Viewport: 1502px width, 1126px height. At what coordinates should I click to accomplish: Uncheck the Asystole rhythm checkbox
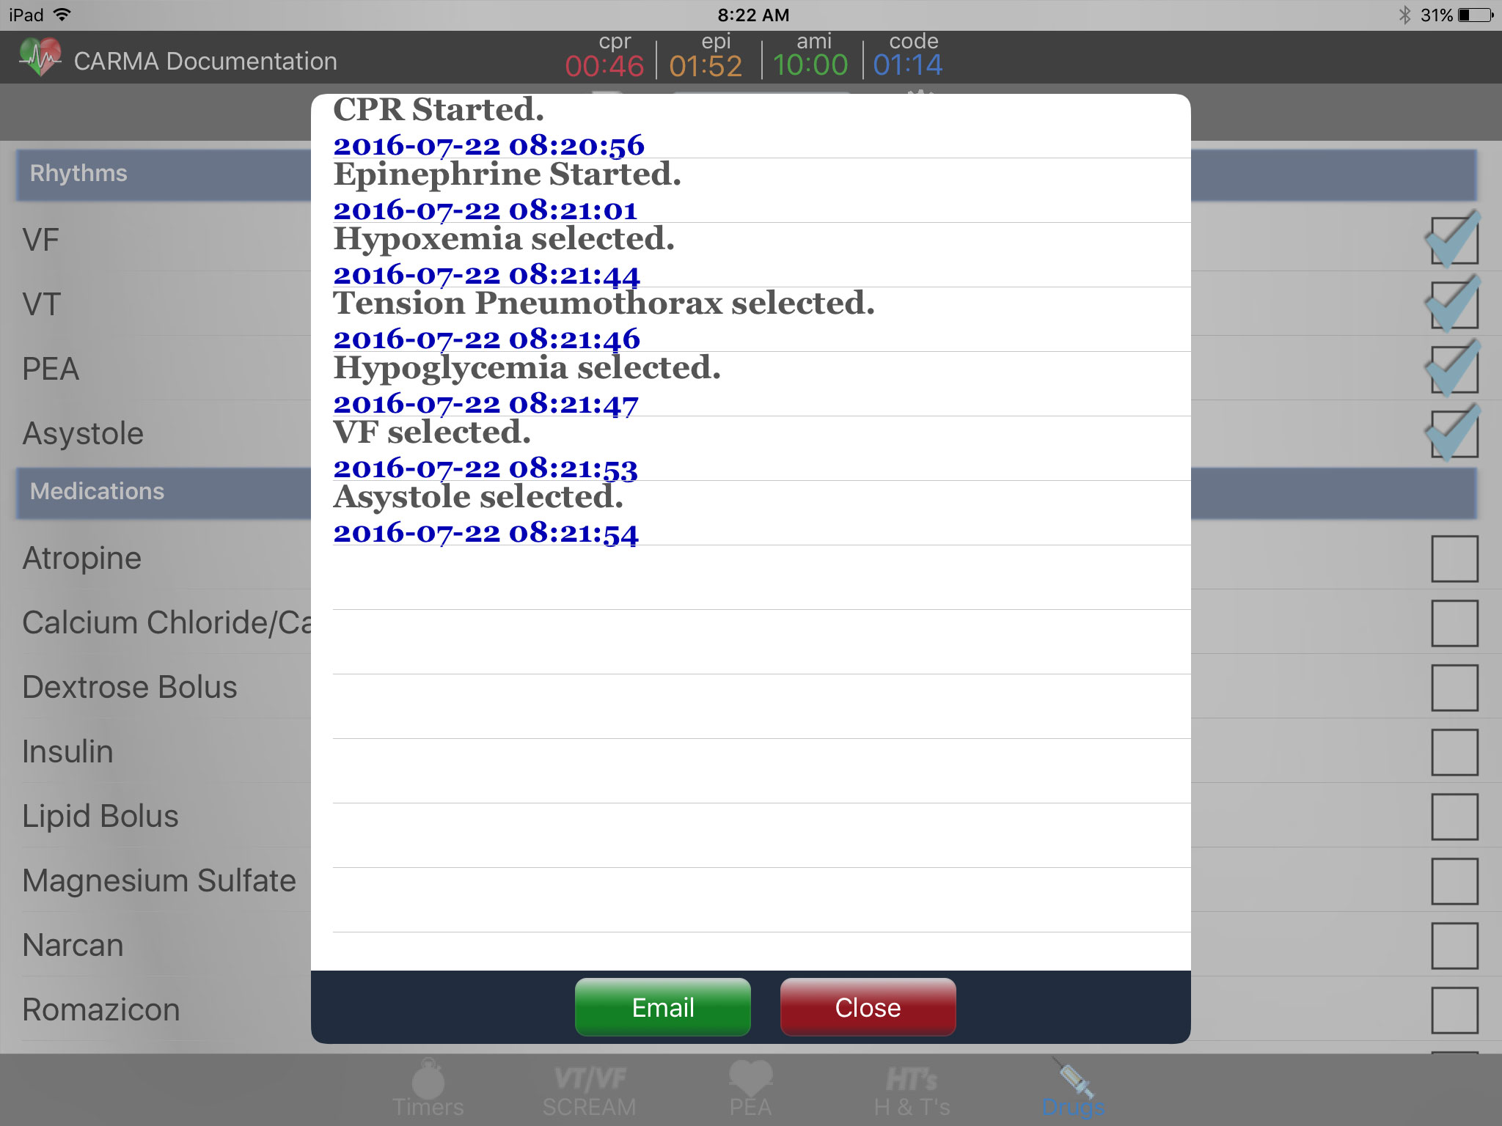pyautogui.click(x=1454, y=433)
